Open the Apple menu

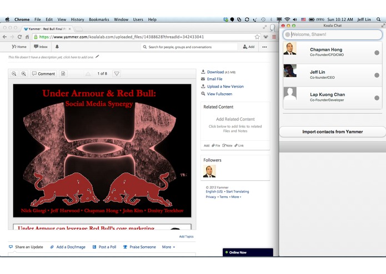(x=7, y=19)
